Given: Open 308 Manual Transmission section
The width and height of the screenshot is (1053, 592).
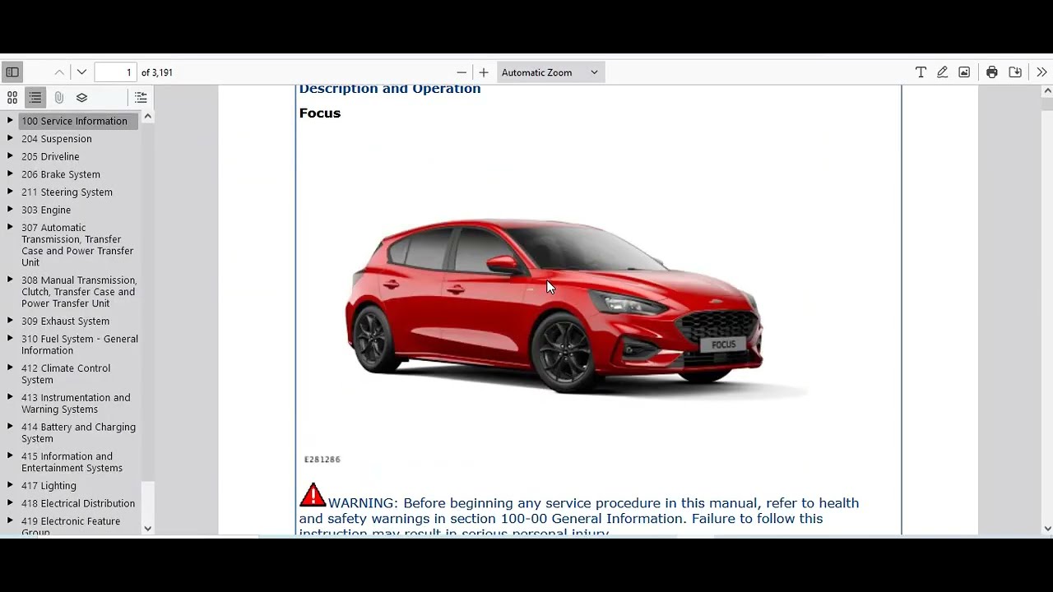Looking at the screenshot, I should pyautogui.click(x=79, y=292).
